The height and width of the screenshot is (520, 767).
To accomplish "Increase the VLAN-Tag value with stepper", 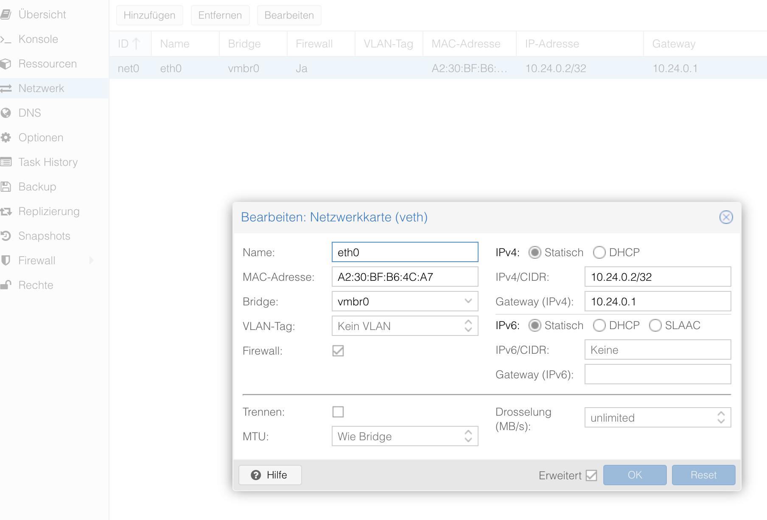I will click(x=468, y=323).
